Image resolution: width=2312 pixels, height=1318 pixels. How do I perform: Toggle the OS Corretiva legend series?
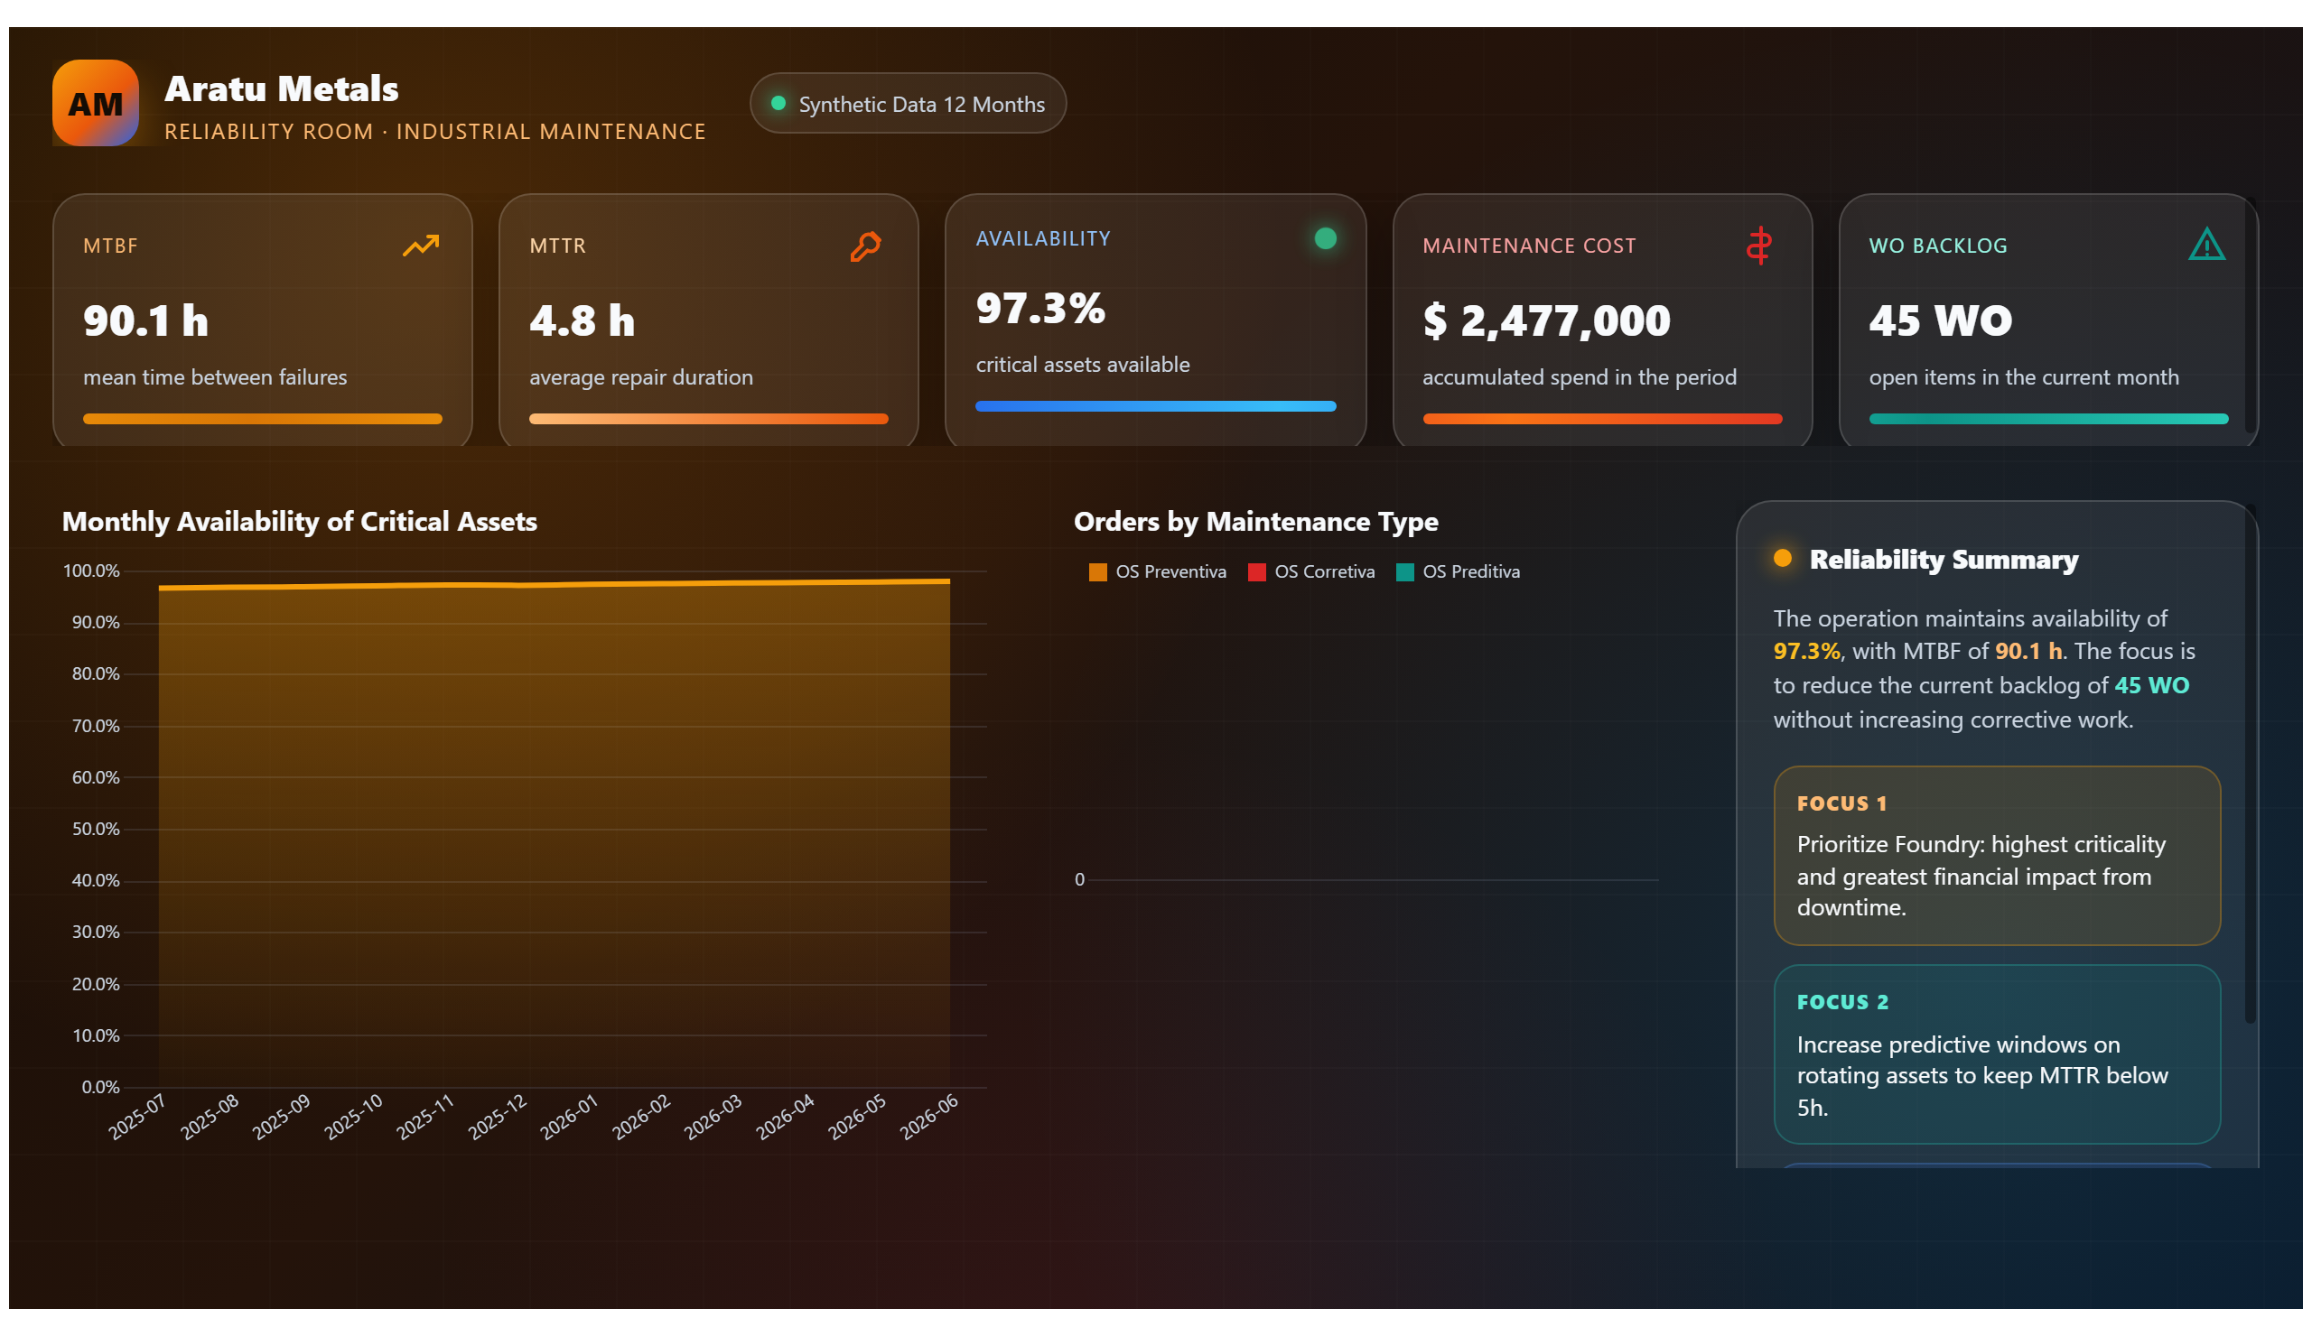1311,572
